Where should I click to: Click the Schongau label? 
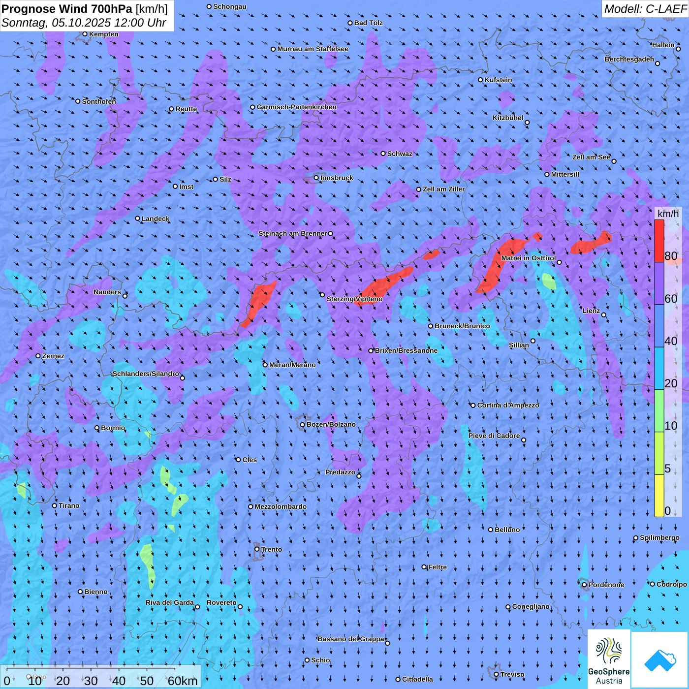point(230,6)
